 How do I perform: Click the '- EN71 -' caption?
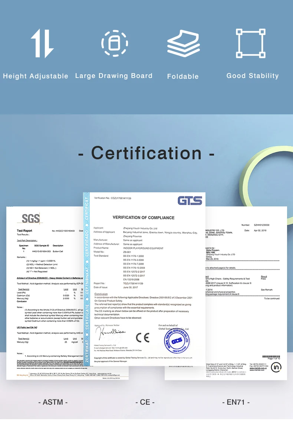click(236, 402)
